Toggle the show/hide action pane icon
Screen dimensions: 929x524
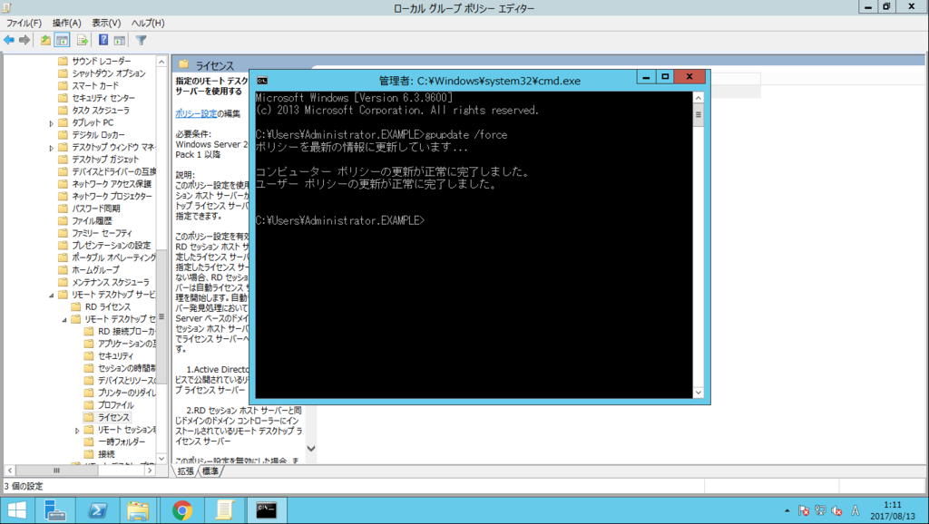coord(120,40)
